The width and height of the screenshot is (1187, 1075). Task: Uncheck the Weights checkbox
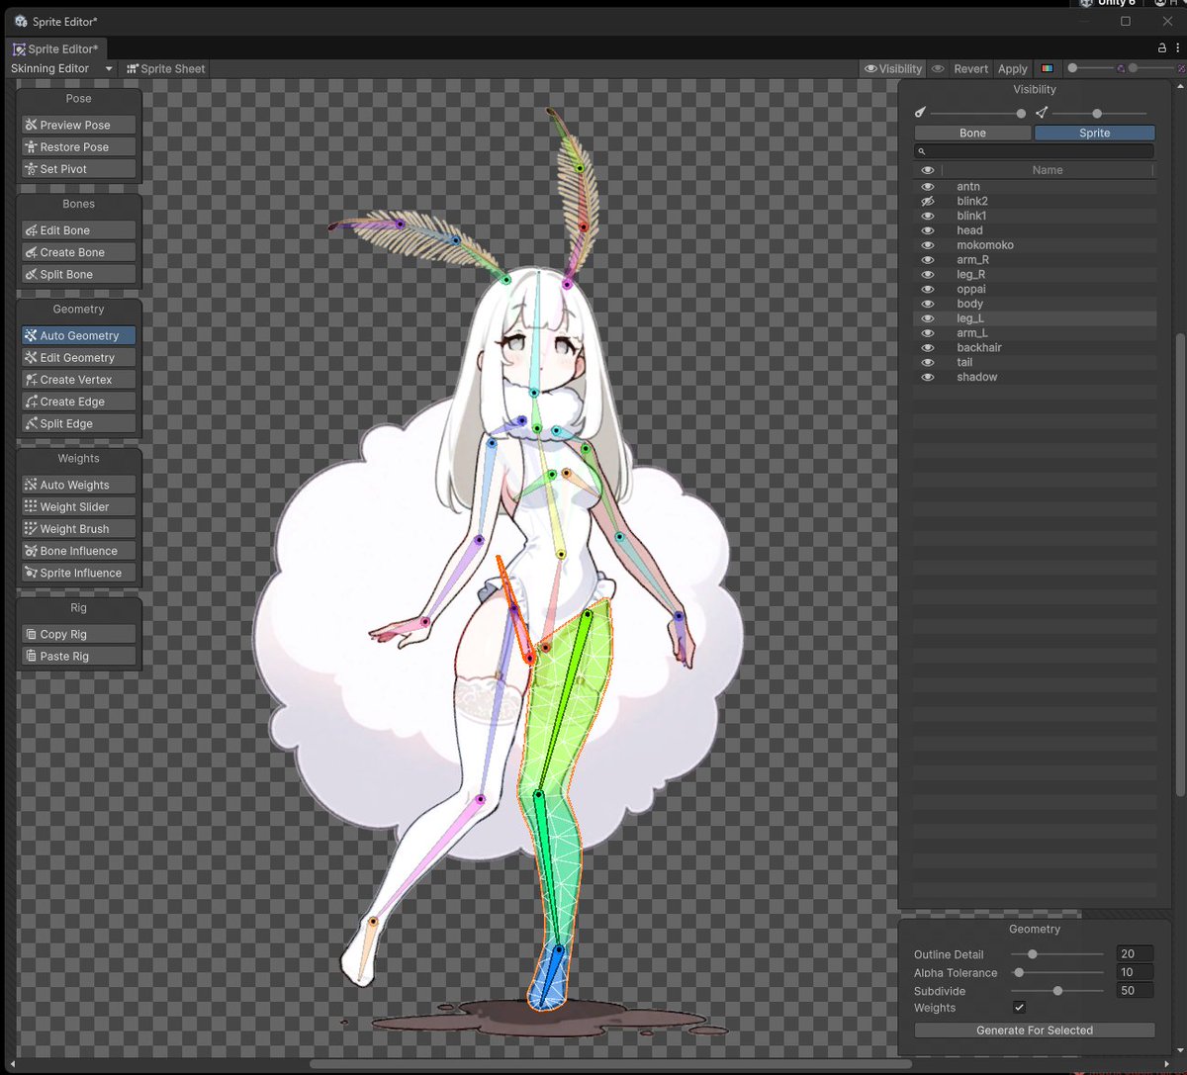1020,1008
